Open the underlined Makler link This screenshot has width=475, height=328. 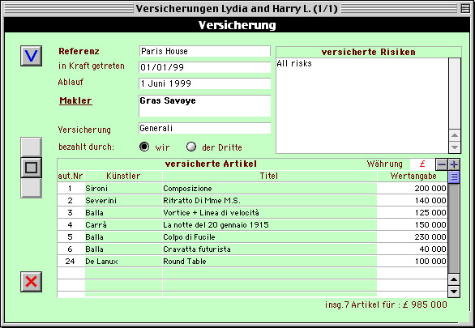(x=75, y=100)
